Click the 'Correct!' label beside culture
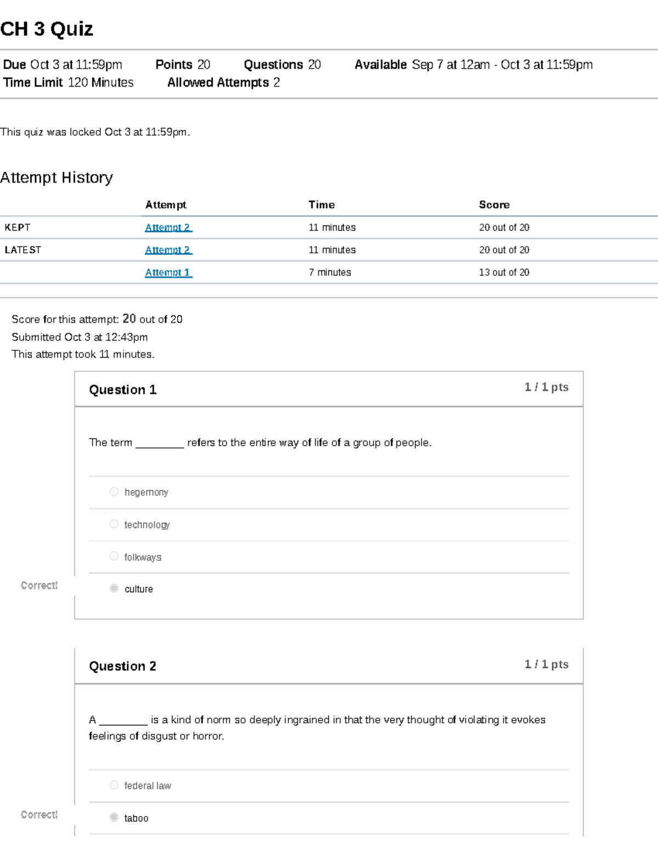 39,586
